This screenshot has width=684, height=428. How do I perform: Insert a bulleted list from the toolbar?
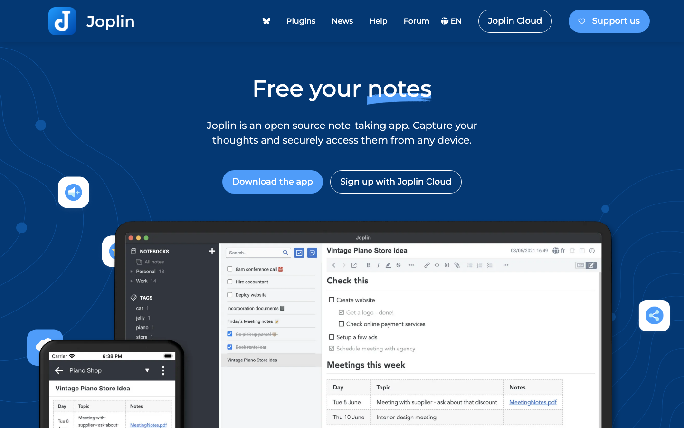pyautogui.click(x=469, y=265)
